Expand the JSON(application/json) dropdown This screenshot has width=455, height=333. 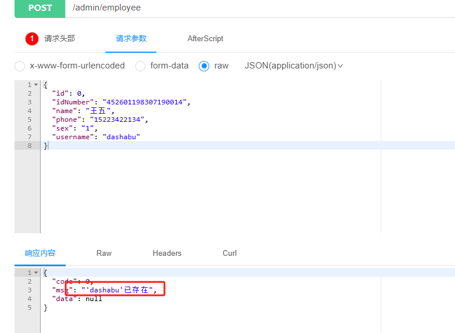click(294, 66)
